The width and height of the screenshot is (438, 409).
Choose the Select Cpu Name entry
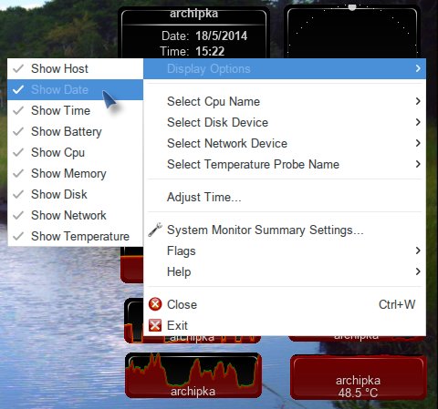pyautogui.click(x=285, y=101)
